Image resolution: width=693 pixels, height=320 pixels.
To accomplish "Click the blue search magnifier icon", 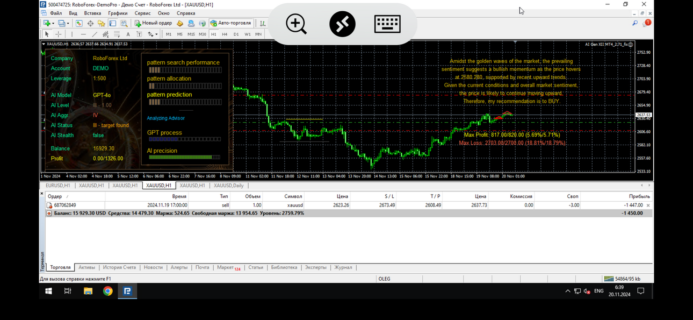I will click(635, 23).
